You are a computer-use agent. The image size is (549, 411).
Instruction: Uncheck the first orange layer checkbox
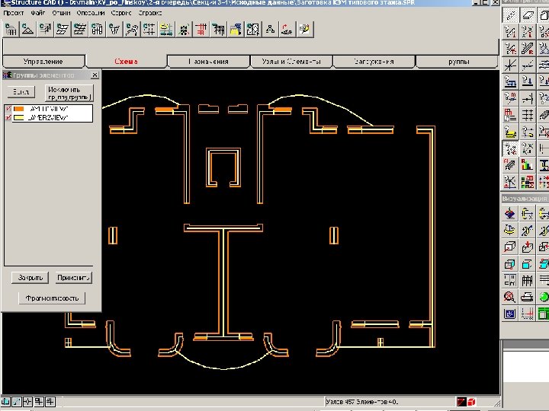pos(8,110)
